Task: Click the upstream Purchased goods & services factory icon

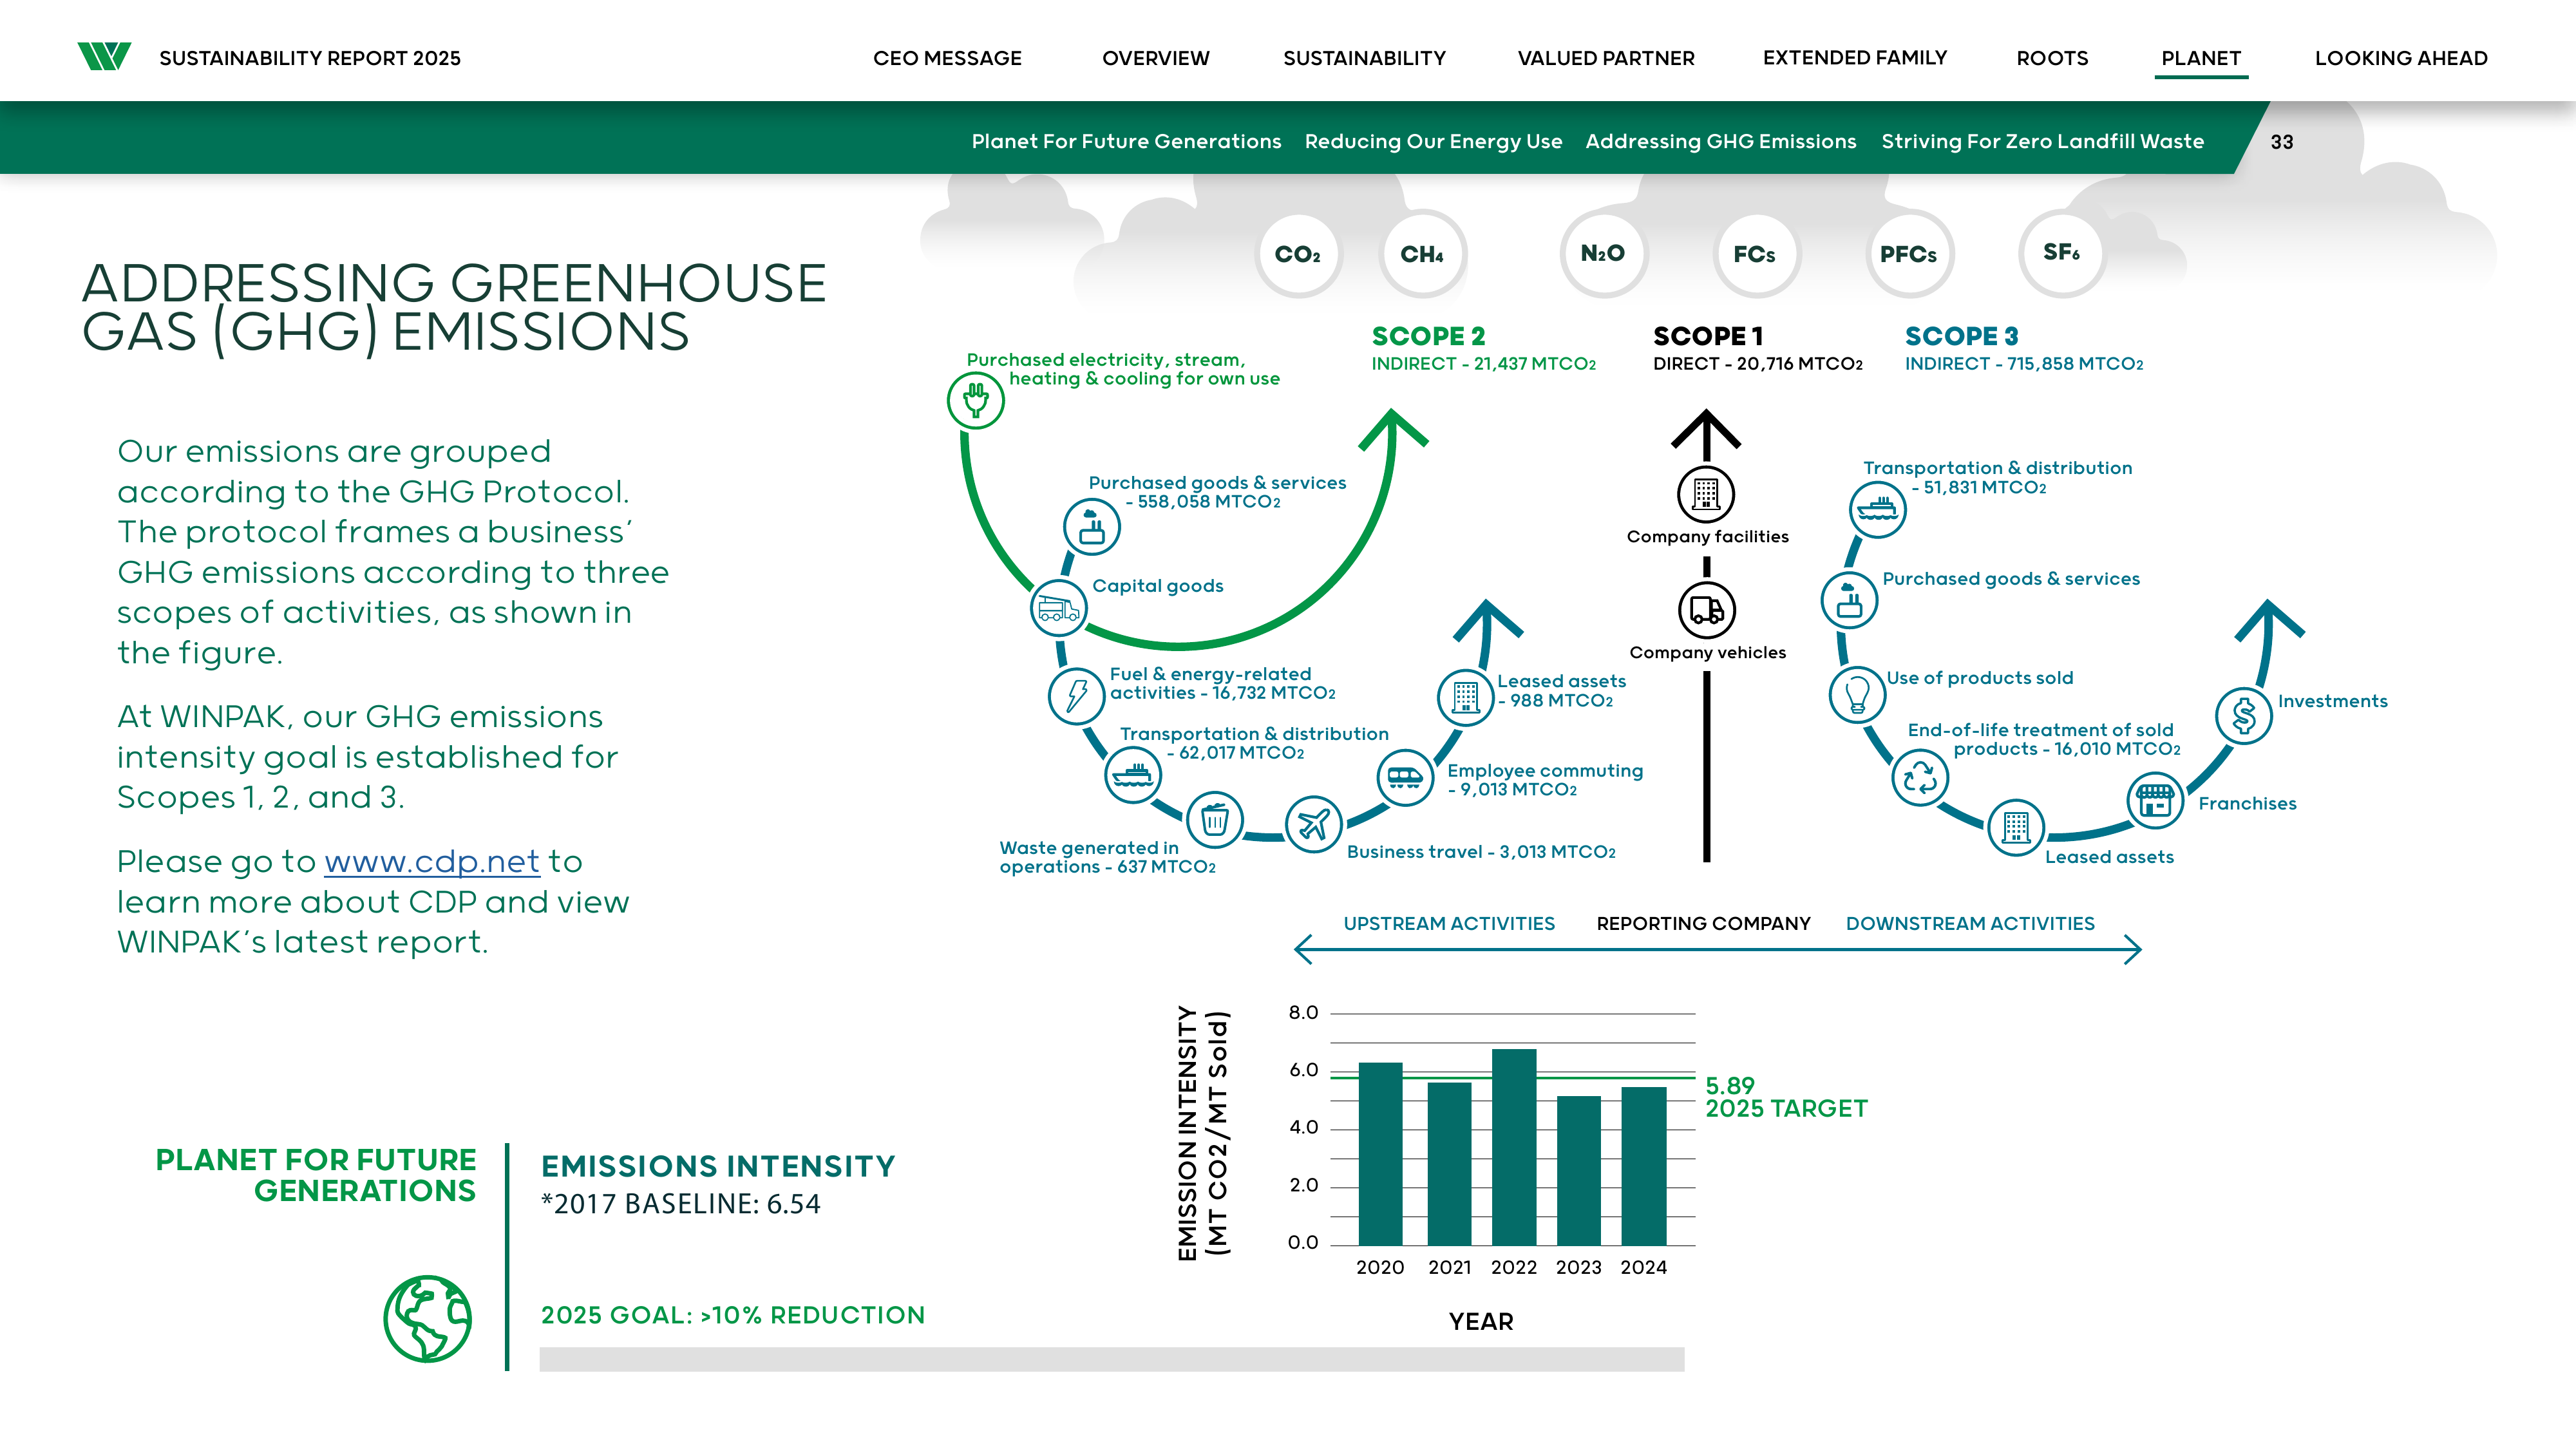Action: coord(1091,526)
